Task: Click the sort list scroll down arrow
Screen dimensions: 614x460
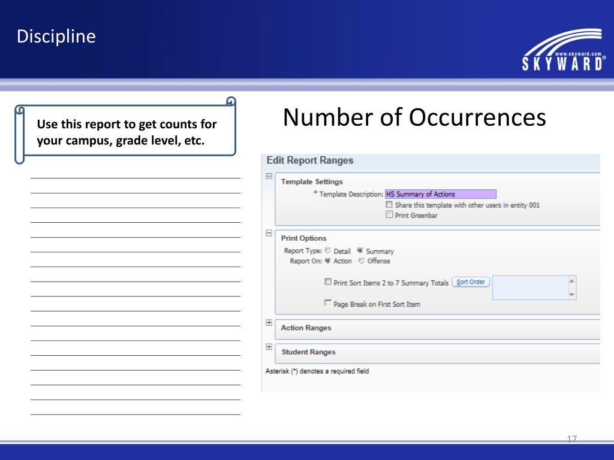Action: click(571, 295)
